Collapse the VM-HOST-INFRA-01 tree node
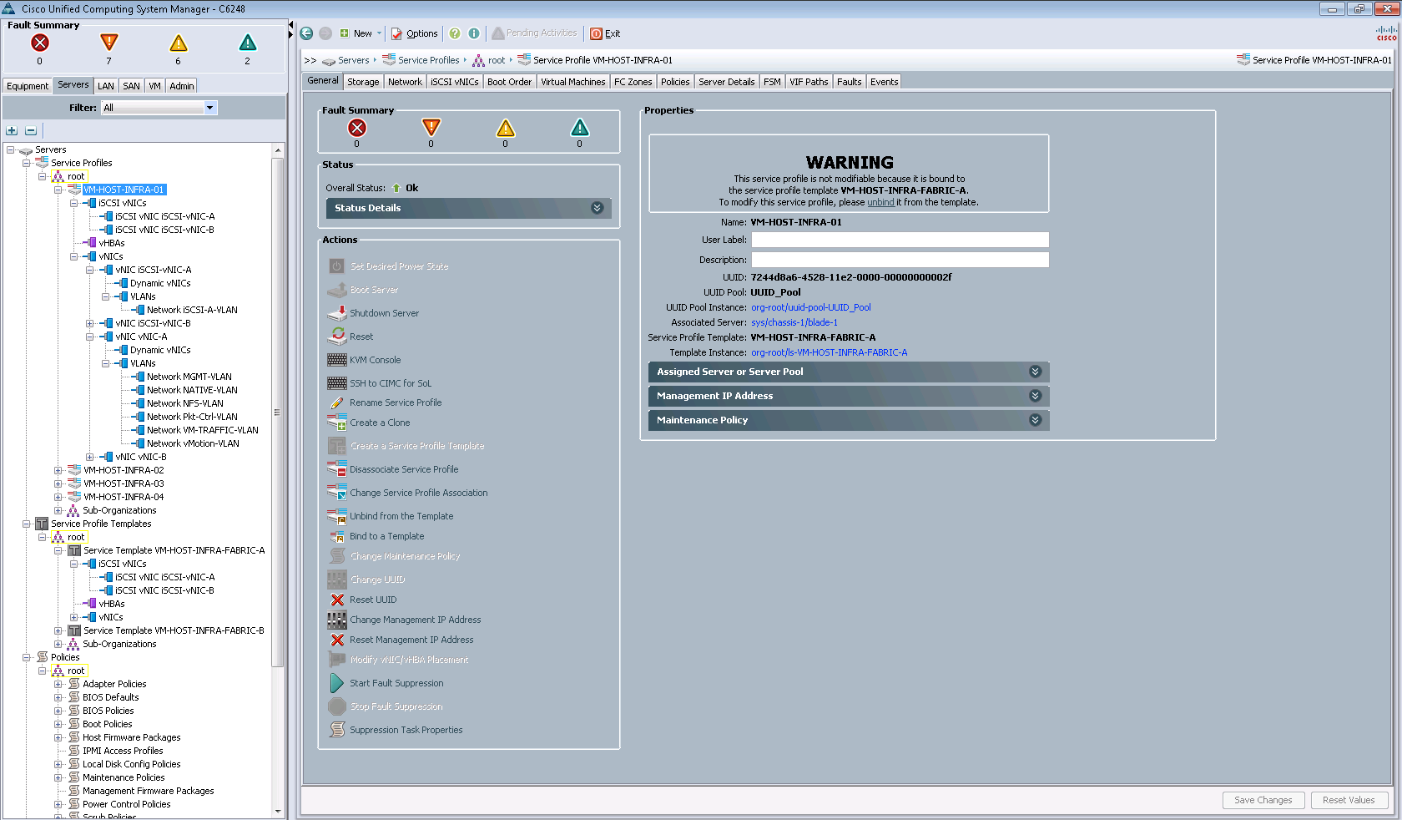 click(58, 190)
